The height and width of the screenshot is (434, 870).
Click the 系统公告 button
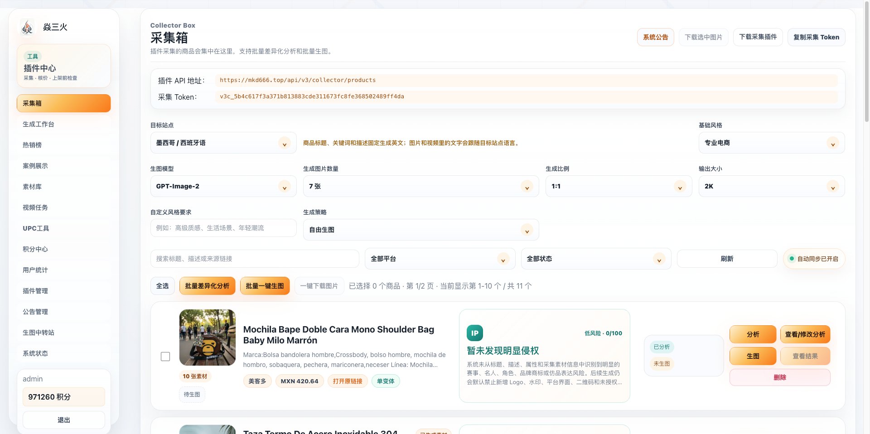click(x=655, y=37)
